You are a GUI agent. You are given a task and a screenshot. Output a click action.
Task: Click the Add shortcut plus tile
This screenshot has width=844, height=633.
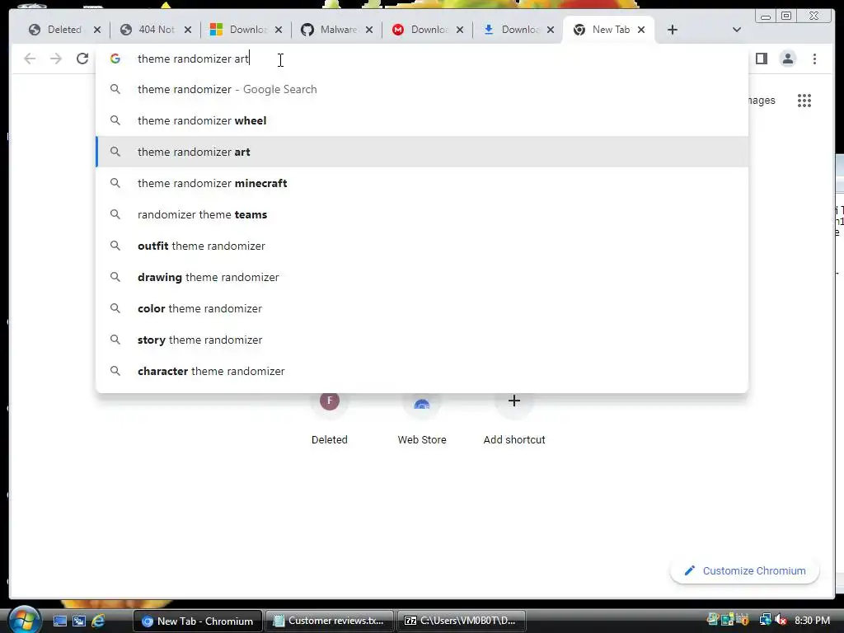click(x=514, y=419)
